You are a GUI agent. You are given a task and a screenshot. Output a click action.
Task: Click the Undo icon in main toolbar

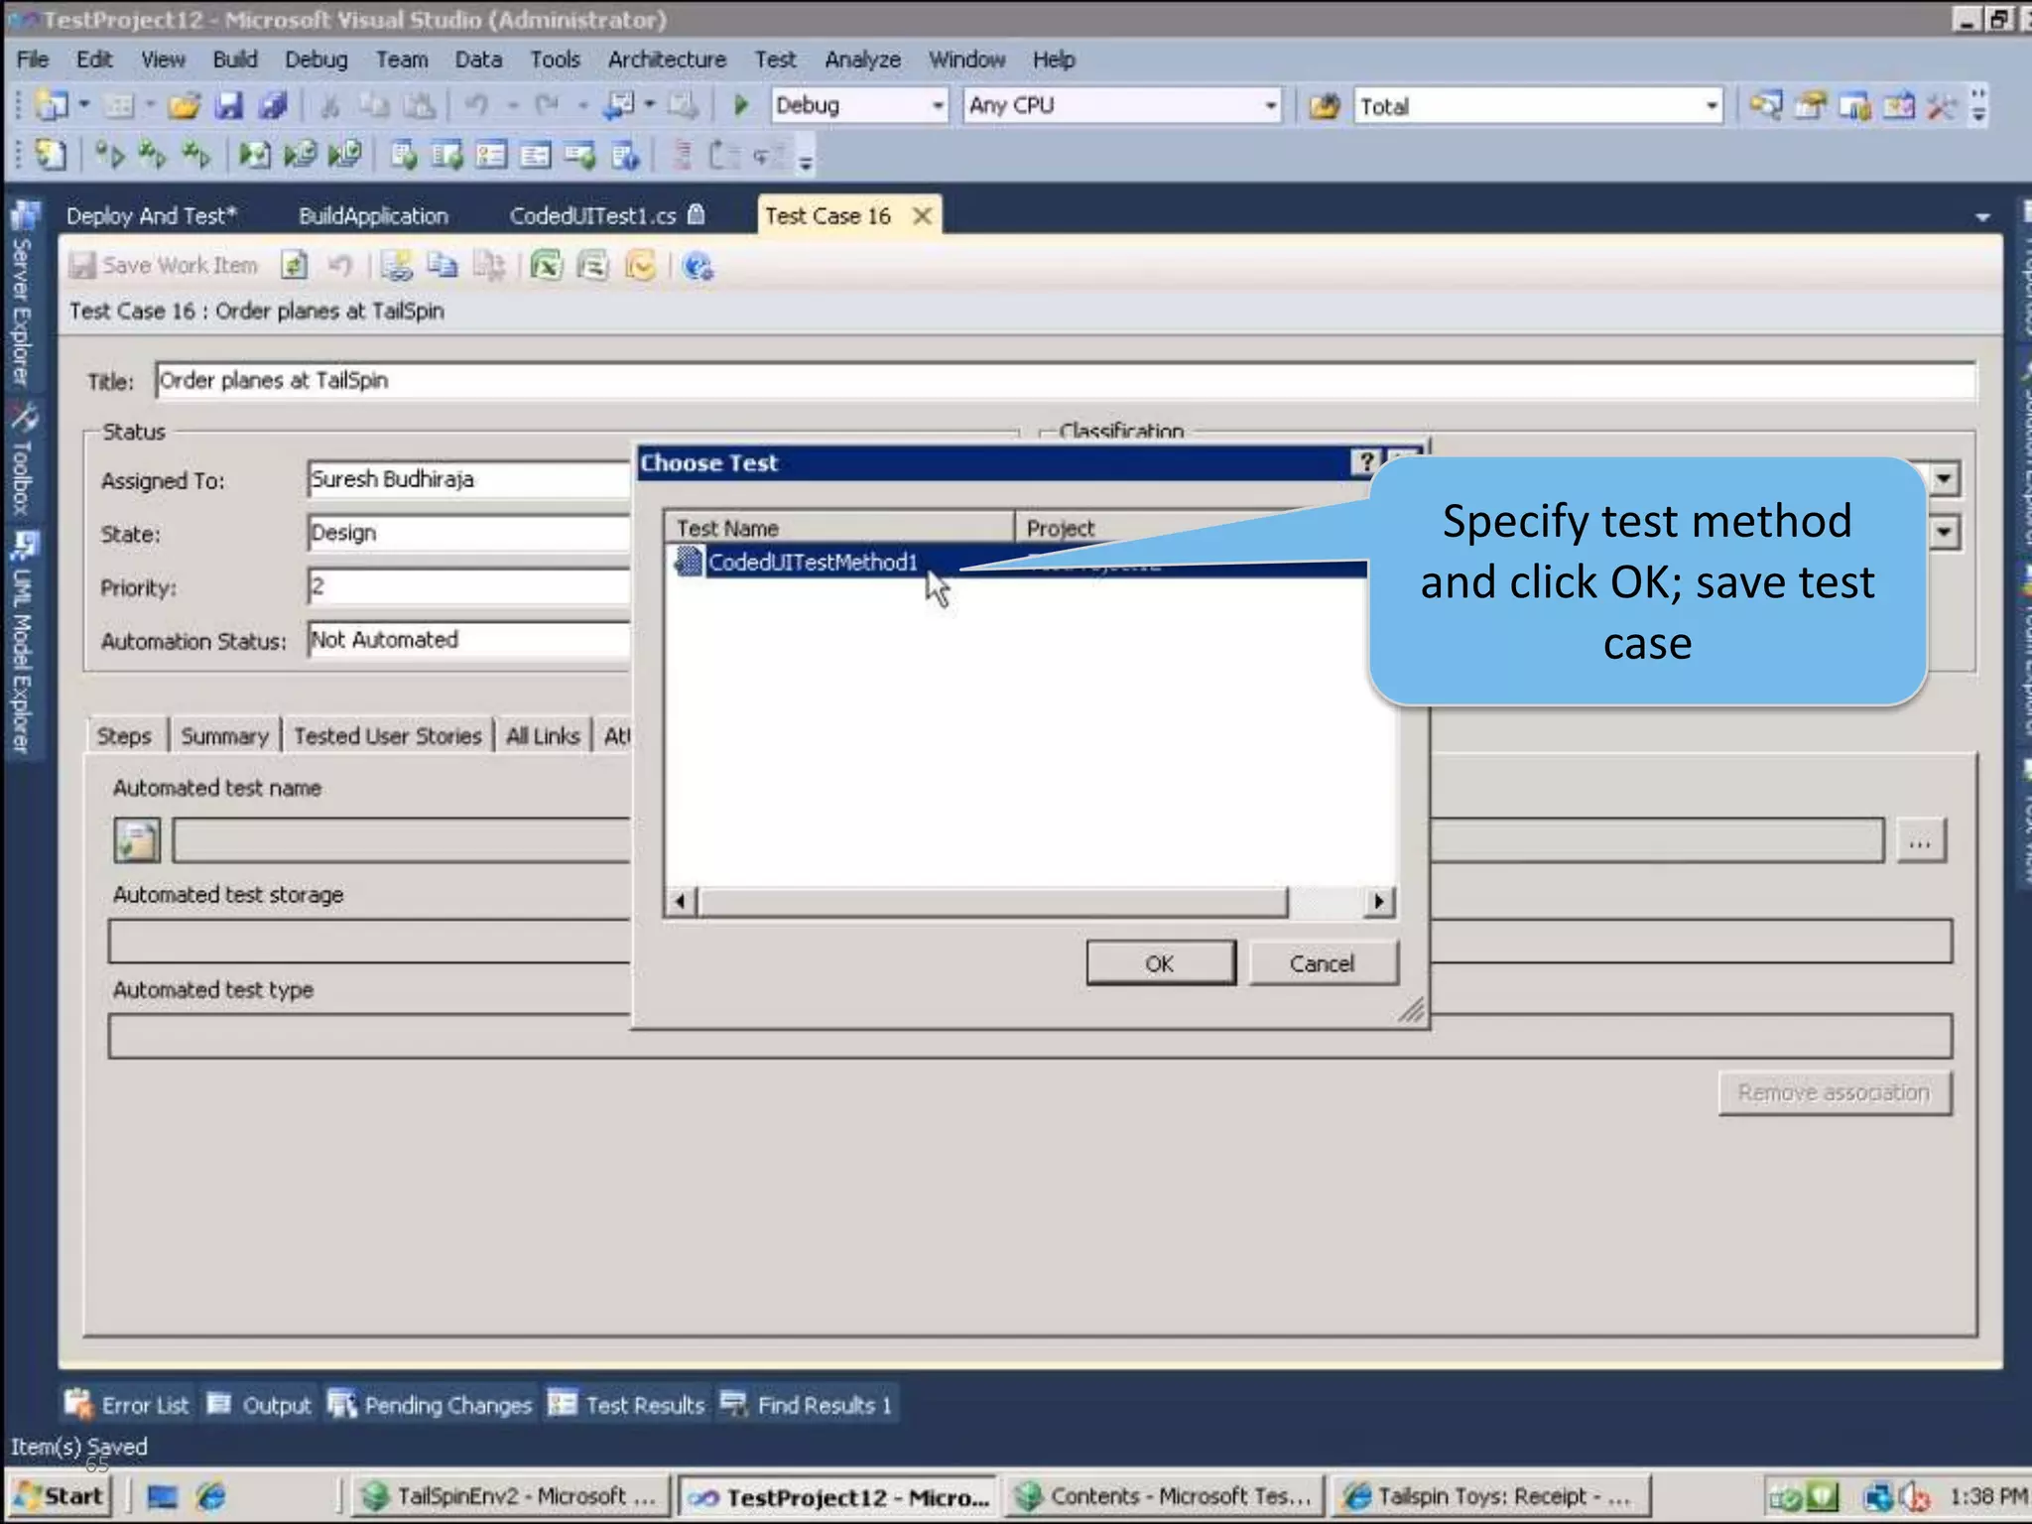[477, 105]
